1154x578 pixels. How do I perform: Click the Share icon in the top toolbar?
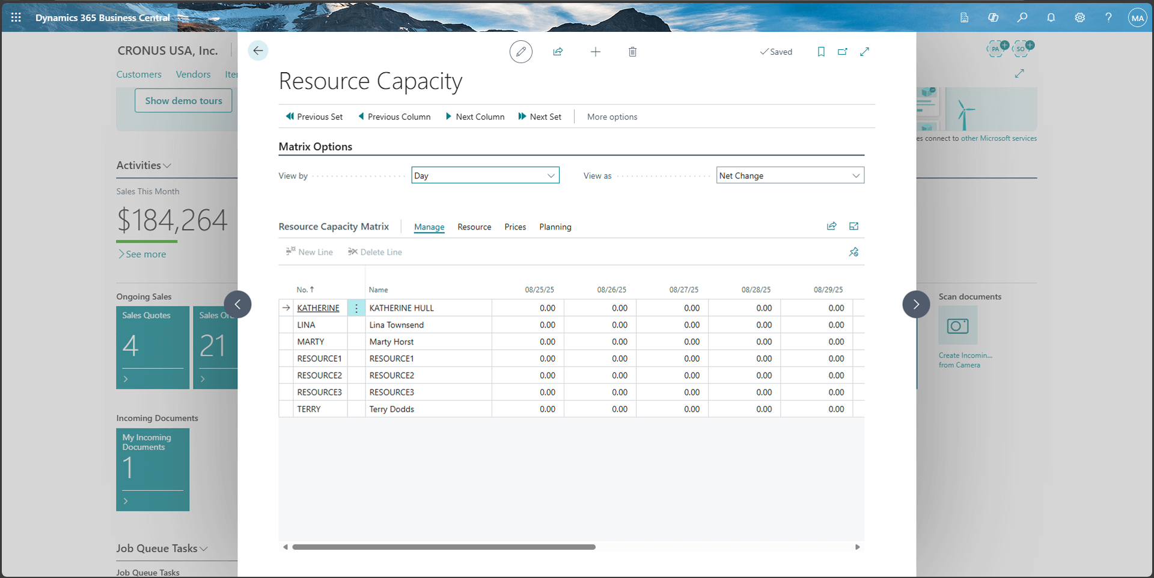[x=558, y=52]
